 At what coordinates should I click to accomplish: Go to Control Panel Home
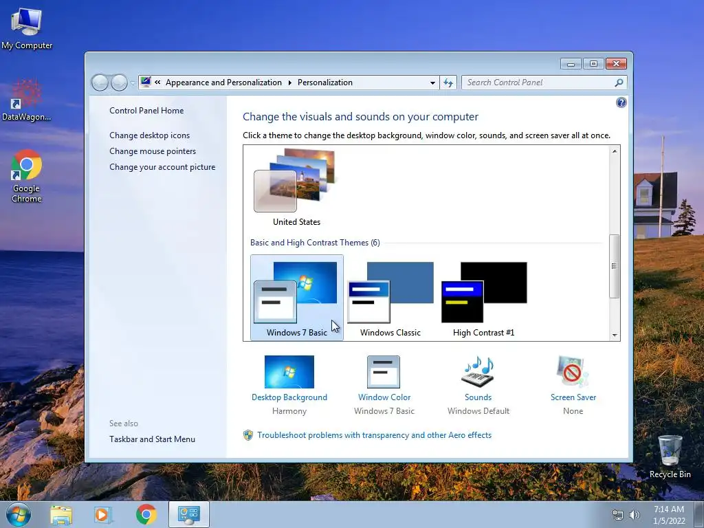point(146,111)
